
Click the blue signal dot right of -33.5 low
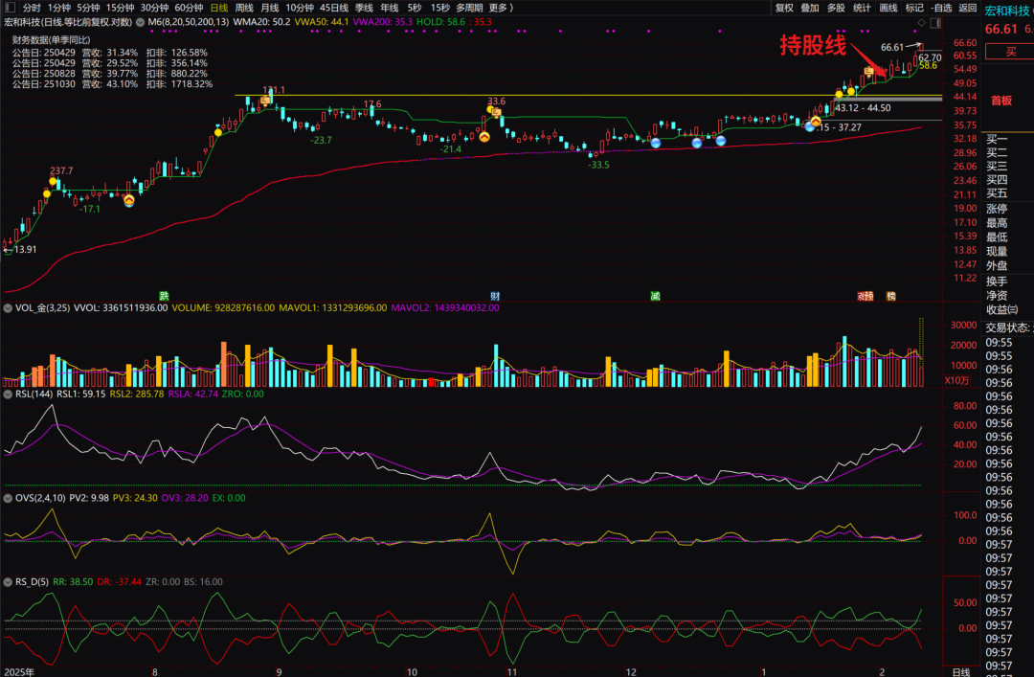656,143
